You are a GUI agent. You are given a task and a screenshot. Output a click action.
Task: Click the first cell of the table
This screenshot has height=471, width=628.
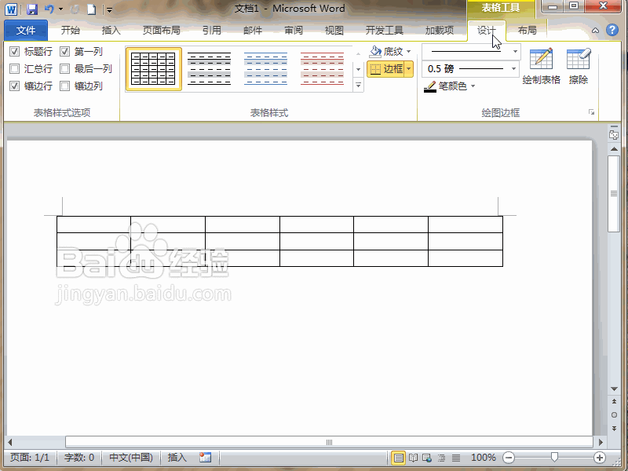(x=93, y=225)
